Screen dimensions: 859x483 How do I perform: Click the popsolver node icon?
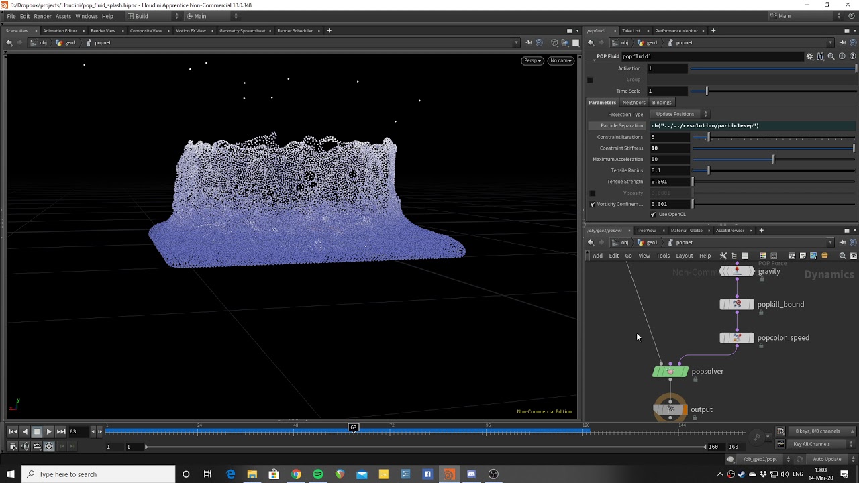click(670, 371)
